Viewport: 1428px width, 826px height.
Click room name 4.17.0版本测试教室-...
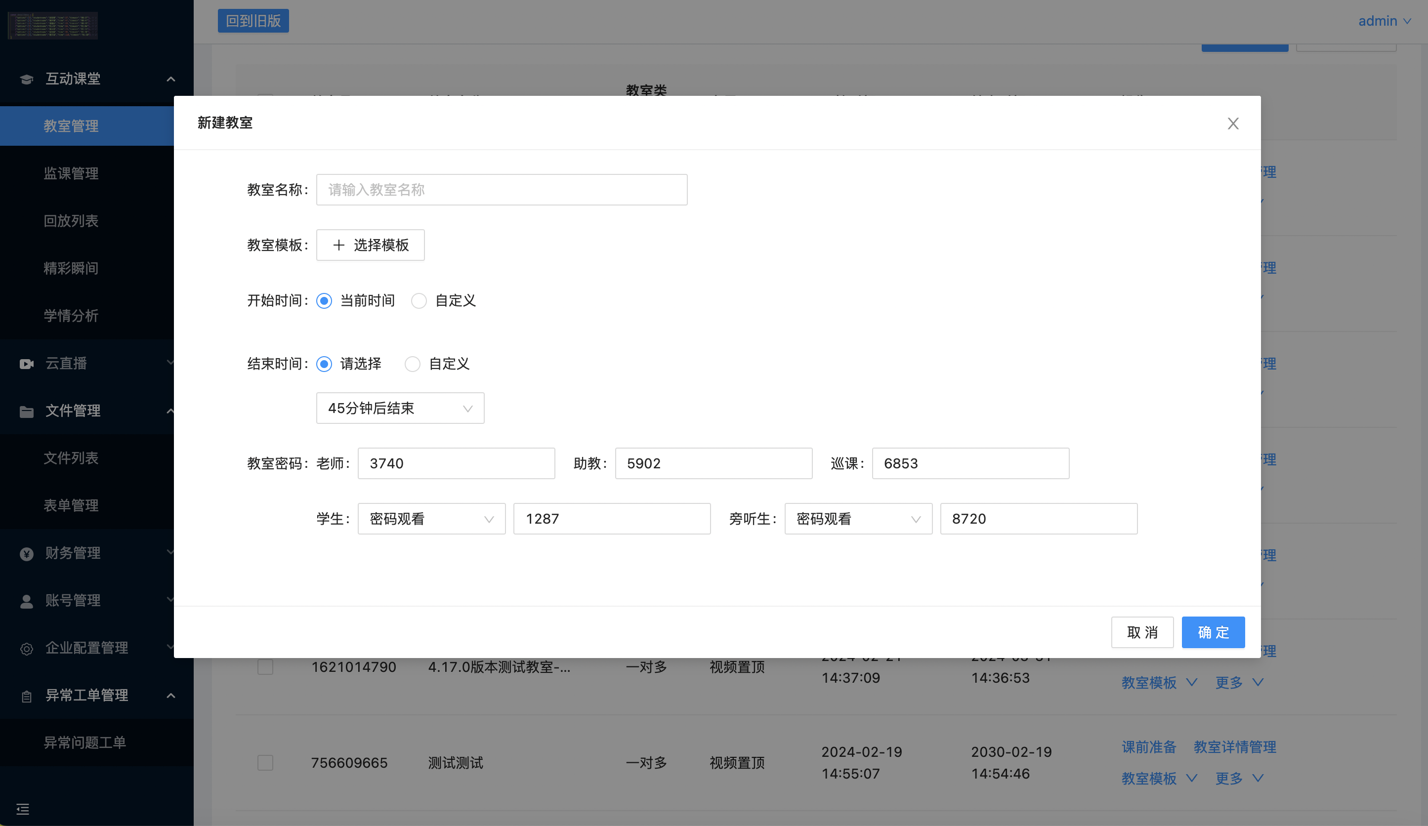(499, 667)
